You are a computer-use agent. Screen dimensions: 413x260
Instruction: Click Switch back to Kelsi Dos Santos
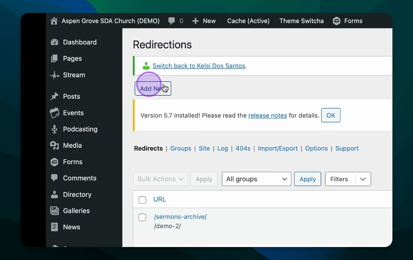point(199,66)
